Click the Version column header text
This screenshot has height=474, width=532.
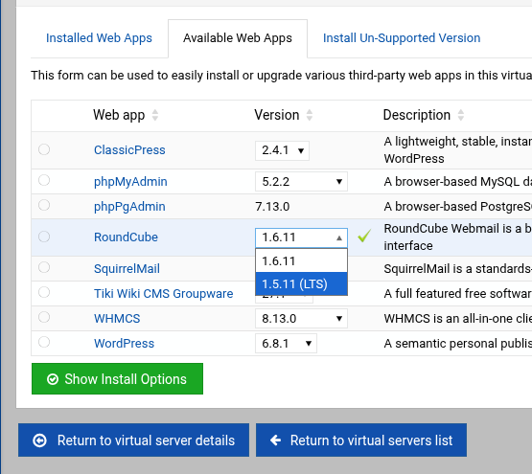point(277,115)
